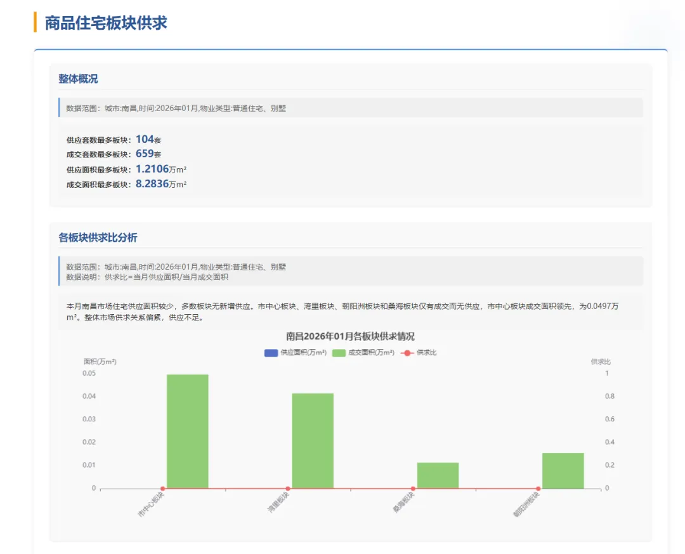
Task: Click the red 供求比 legend marker
Action: (407, 353)
